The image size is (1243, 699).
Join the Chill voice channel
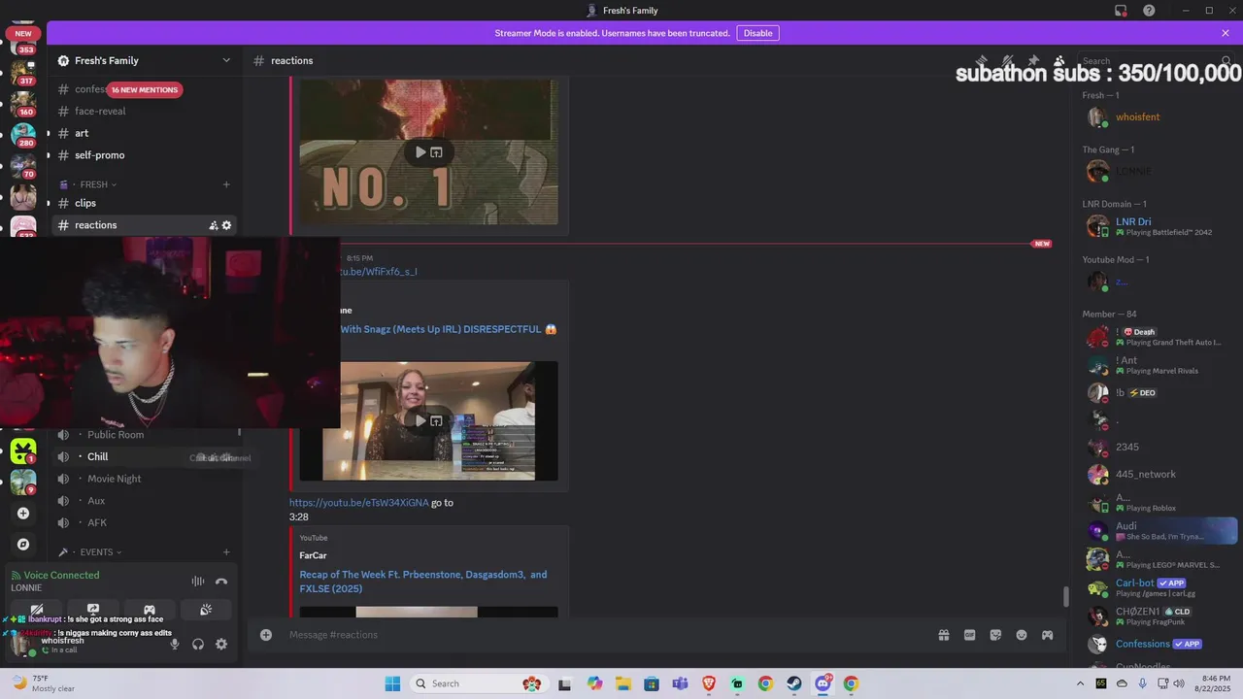97,456
